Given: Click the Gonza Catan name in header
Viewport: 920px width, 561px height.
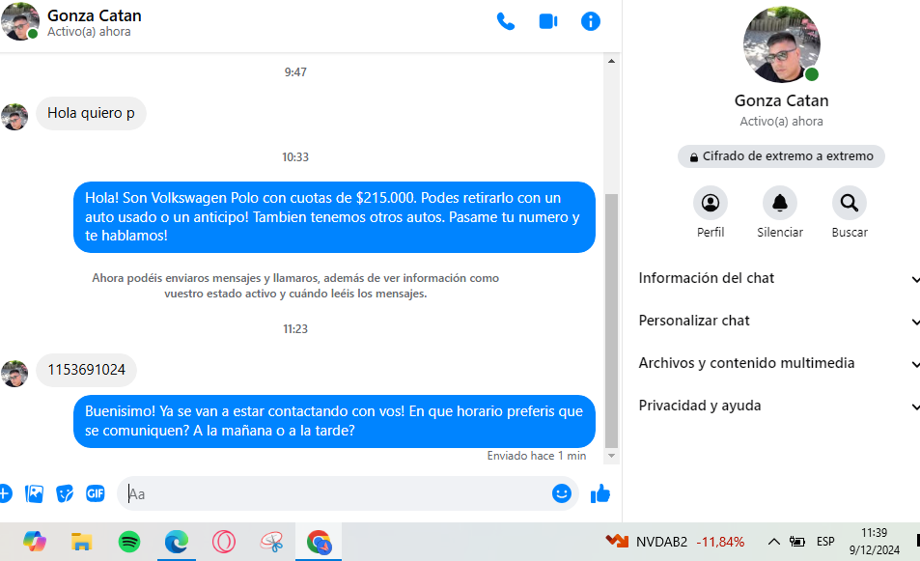Looking at the screenshot, I should [95, 15].
